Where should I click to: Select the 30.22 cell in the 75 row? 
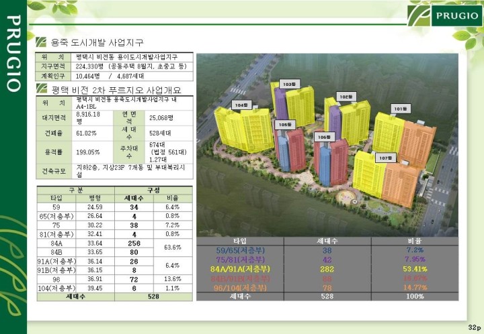click(x=95, y=225)
